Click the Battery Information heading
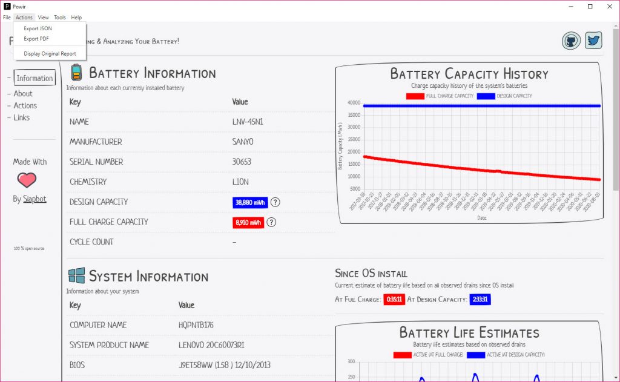The image size is (620, 382). pyautogui.click(x=153, y=73)
